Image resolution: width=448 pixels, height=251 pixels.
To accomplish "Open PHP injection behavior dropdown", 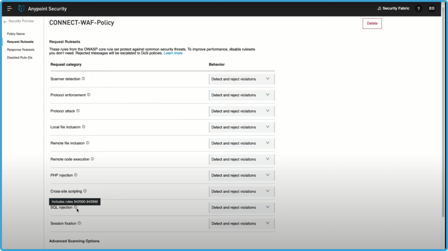I will coord(241,175).
